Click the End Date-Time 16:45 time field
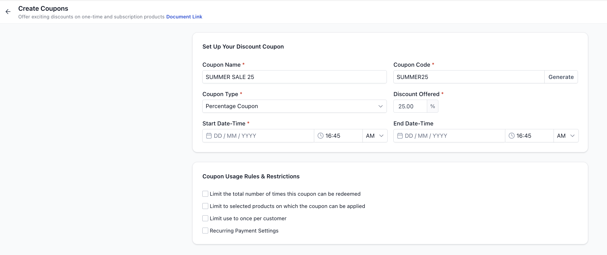Screen dimensions: 607x255 click(529, 136)
